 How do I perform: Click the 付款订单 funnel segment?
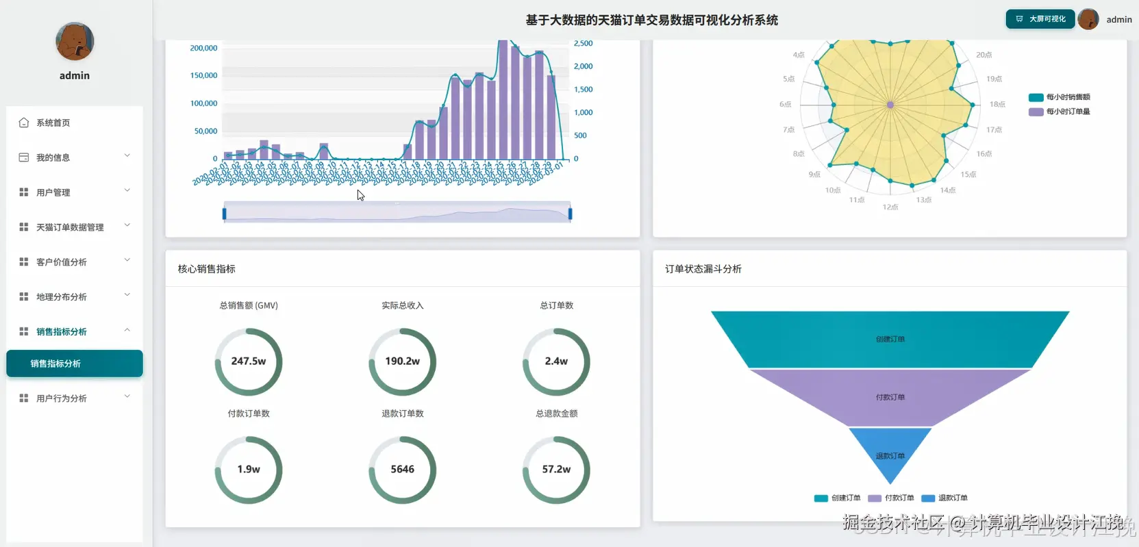tap(890, 397)
